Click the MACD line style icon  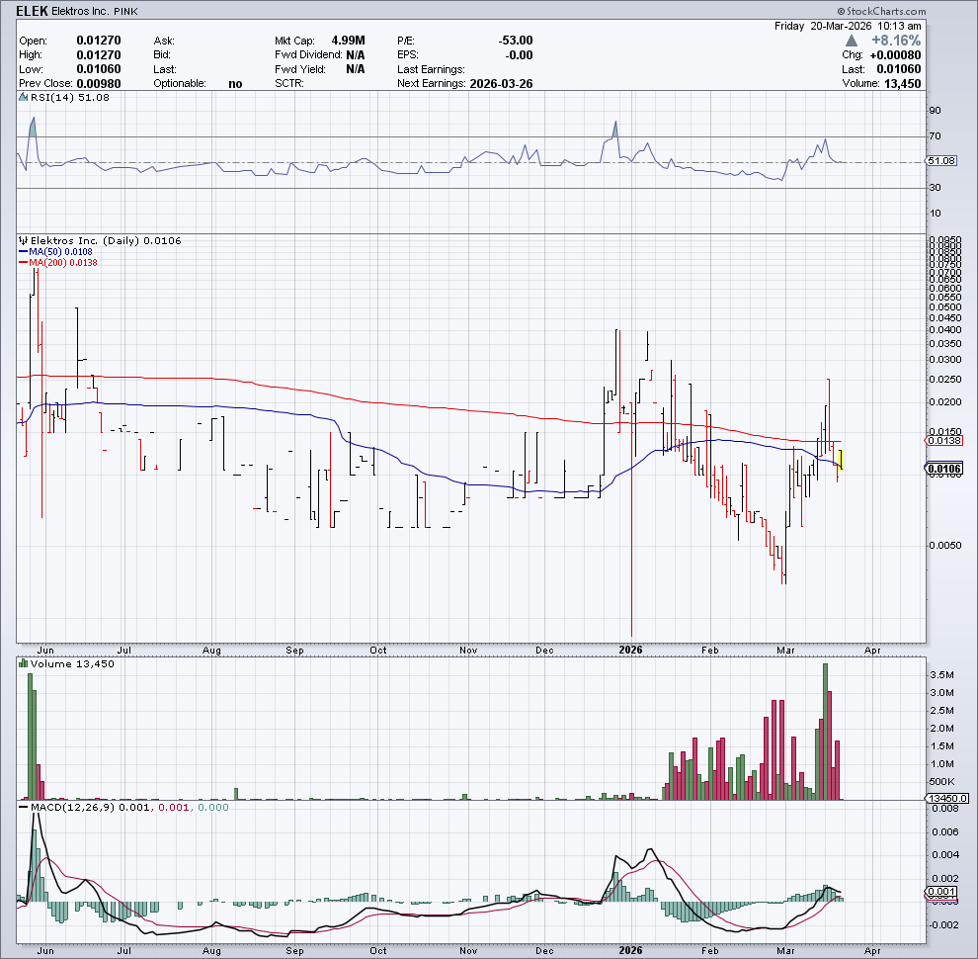tap(21, 807)
